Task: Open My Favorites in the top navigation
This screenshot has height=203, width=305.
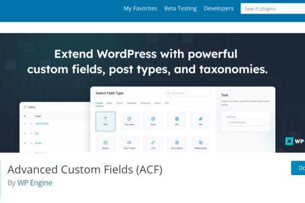Action: (140, 9)
